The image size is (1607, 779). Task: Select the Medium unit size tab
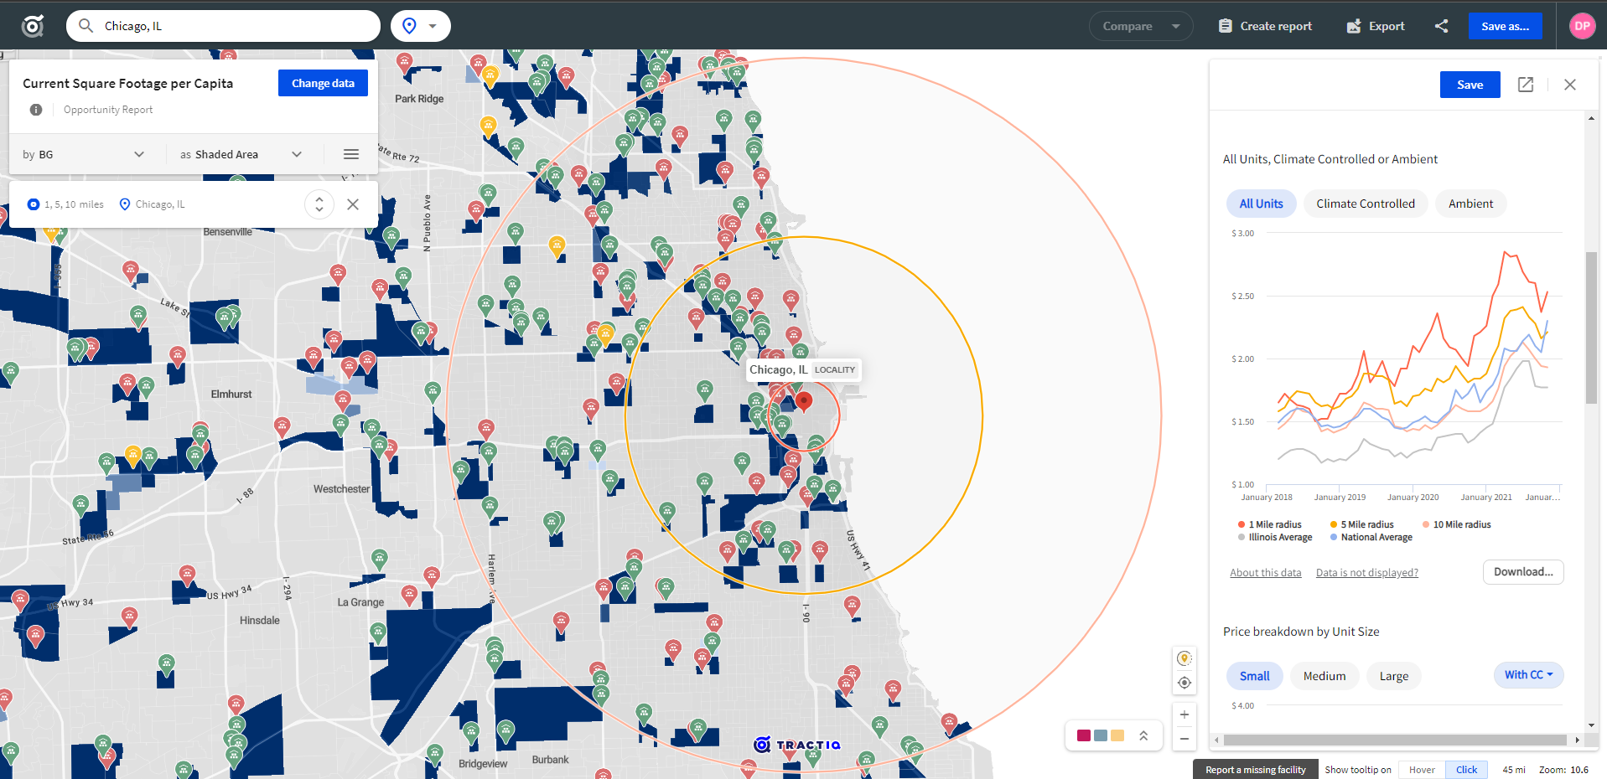pos(1324,676)
